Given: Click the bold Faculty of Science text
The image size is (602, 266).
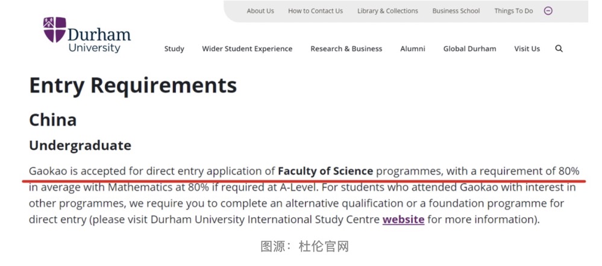Looking at the screenshot, I should point(325,171).
